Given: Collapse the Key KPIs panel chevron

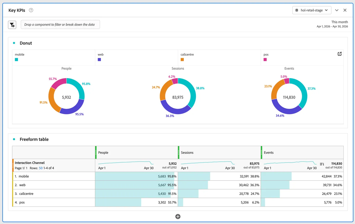Looking at the screenshot, I should point(337,10).
